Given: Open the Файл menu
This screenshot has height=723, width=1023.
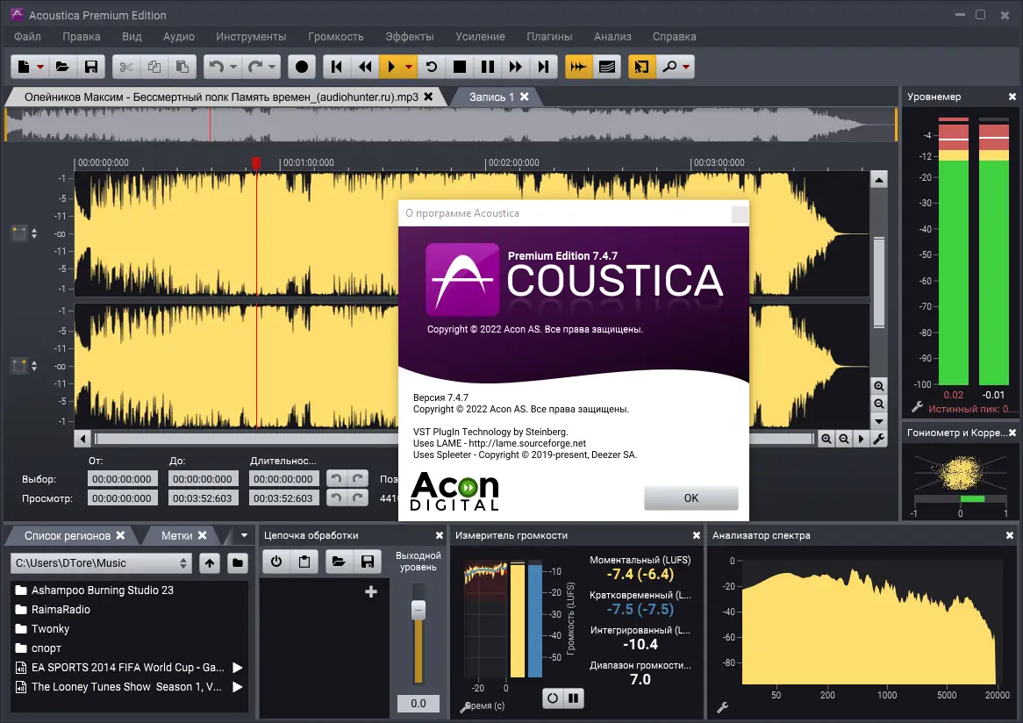Looking at the screenshot, I should [x=27, y=37].
